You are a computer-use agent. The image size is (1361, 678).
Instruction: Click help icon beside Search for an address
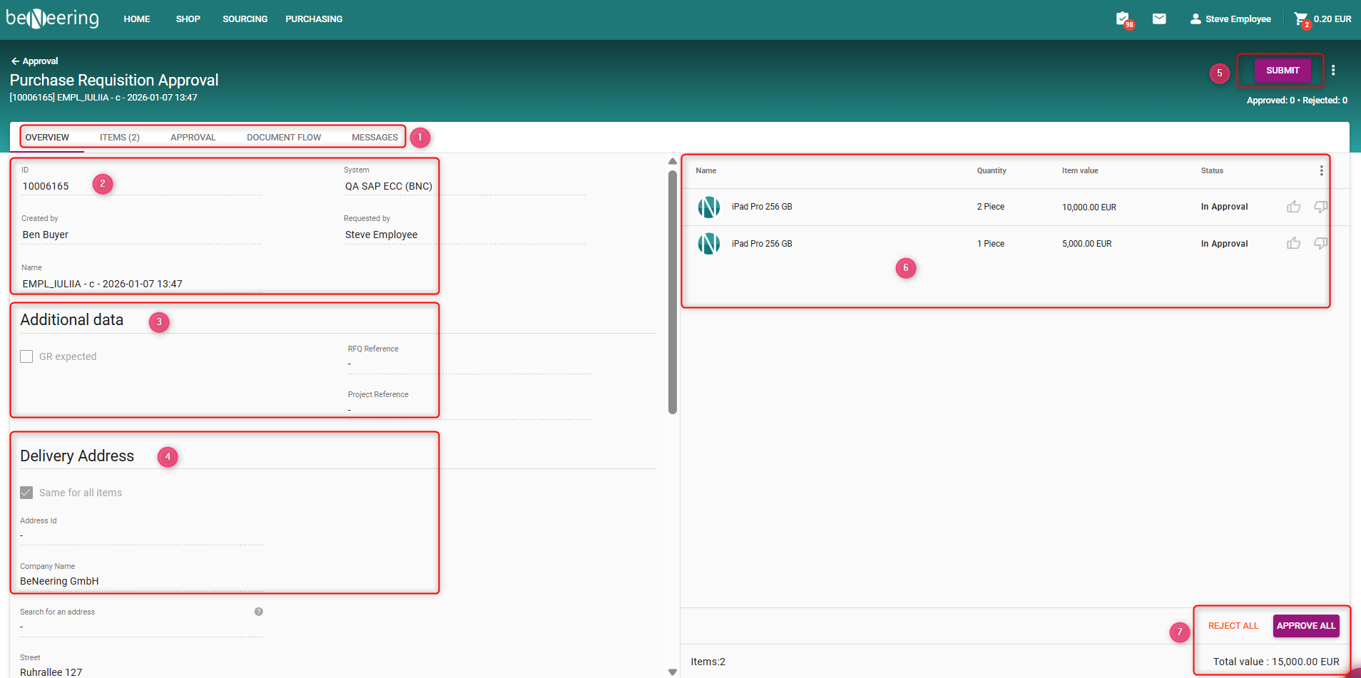(259, 612)
